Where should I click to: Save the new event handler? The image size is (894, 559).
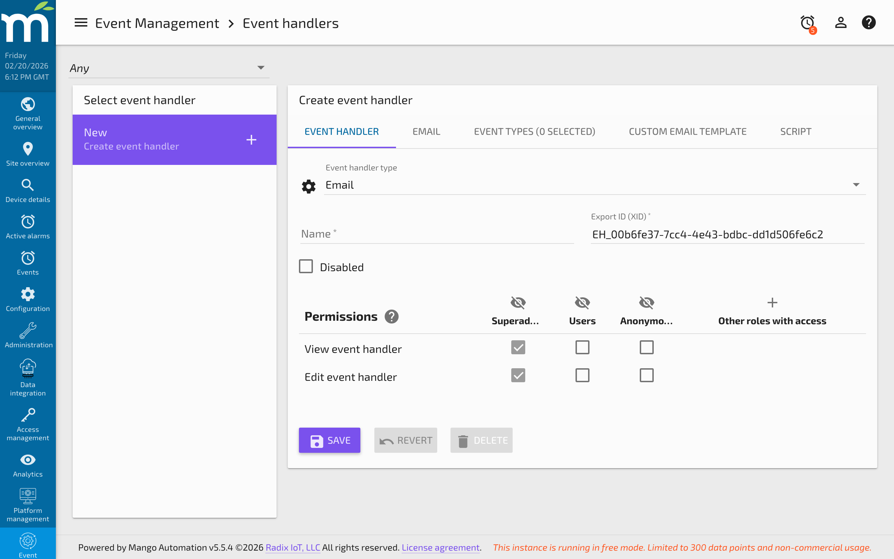click(x=329, y=440)
